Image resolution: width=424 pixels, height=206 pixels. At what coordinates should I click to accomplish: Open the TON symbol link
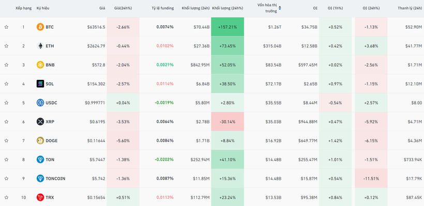click(50, 160)
